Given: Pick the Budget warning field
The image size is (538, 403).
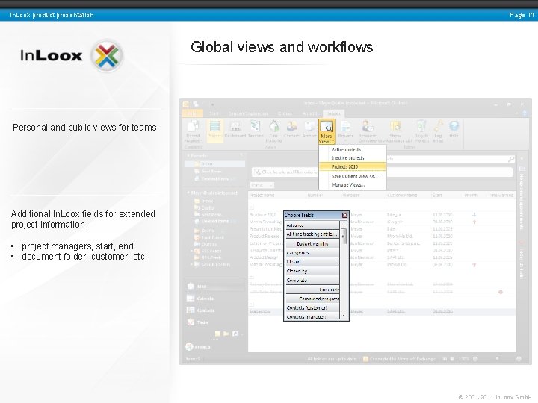Looking at the screenshot, I should point(312,243).
